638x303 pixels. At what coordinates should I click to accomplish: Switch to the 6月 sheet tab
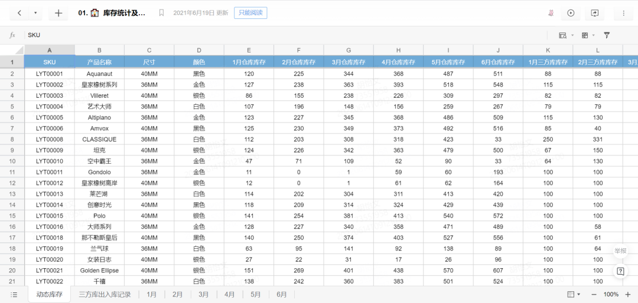282,295
